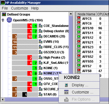109x104 pixels.
Task: Click the red 10 box for DECAMDS
Action: (30, 36)
